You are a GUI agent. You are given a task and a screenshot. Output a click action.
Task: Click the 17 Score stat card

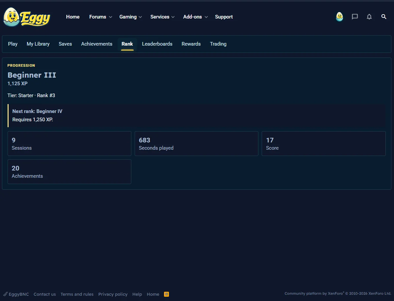[324, 143]
